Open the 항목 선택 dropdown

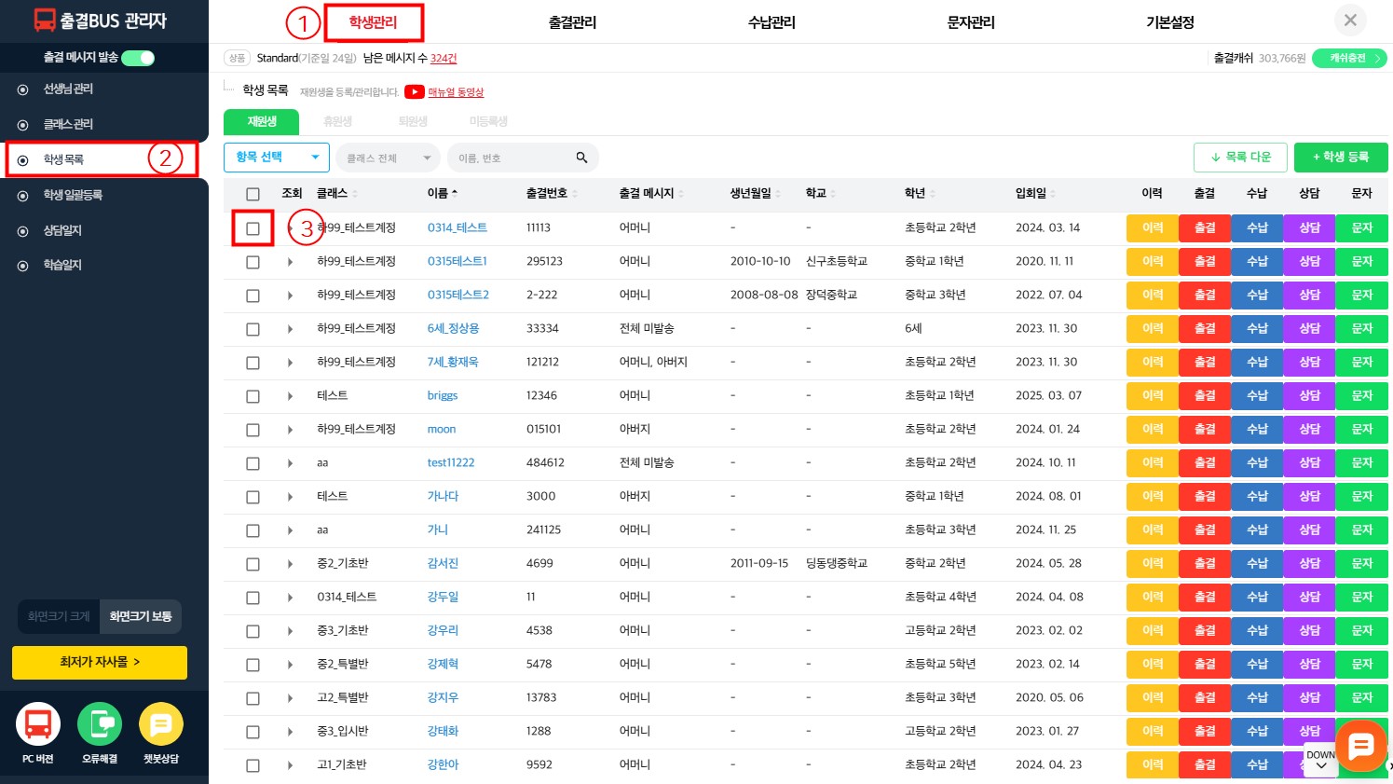pos(277,158)
